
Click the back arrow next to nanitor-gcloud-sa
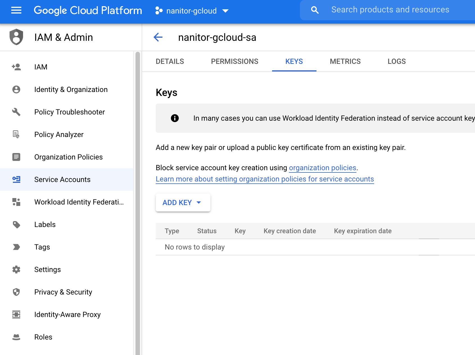click(x=158, y=37)
